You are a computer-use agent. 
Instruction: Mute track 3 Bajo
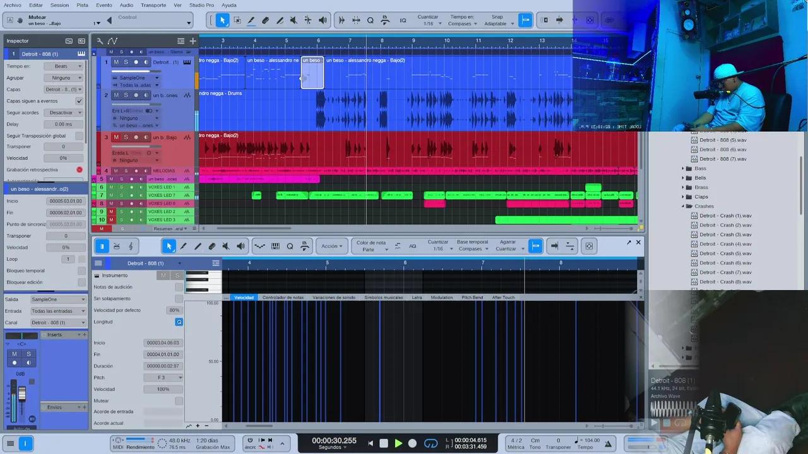pos(116,137)
